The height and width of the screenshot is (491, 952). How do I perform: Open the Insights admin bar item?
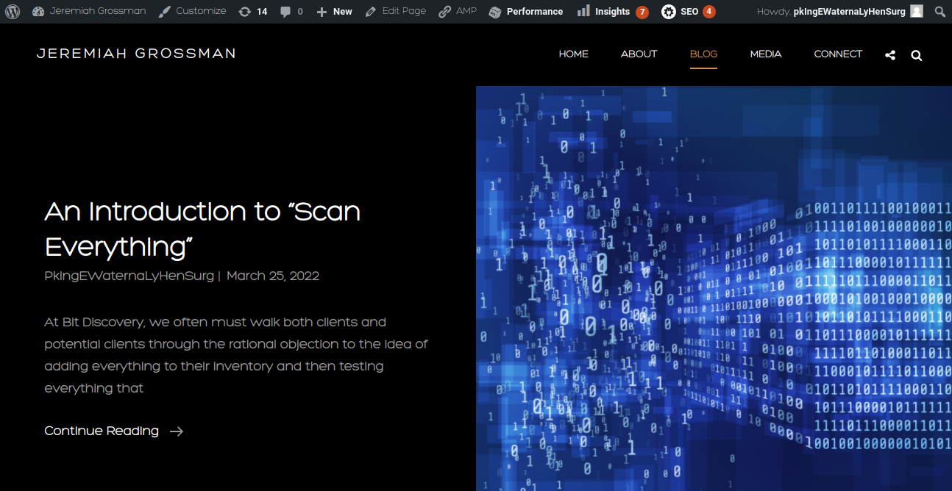click(612, 12)
